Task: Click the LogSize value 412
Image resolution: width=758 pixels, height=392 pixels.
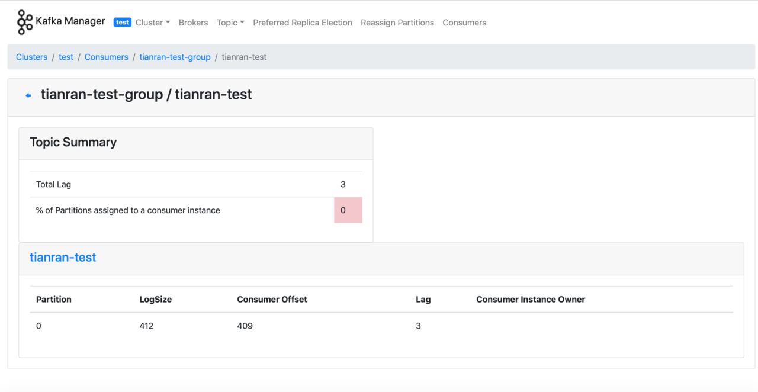Action: (146, 326)
